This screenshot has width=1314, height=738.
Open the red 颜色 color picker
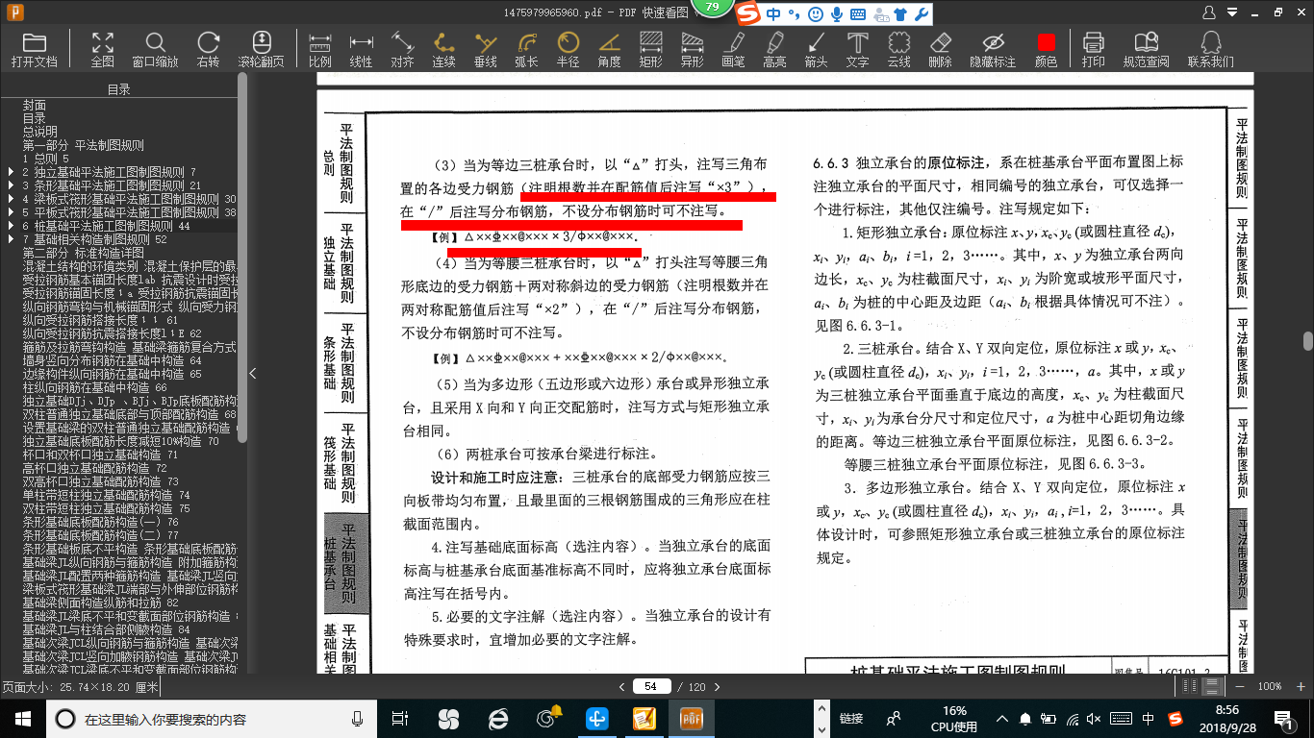tap(1046, 50)
